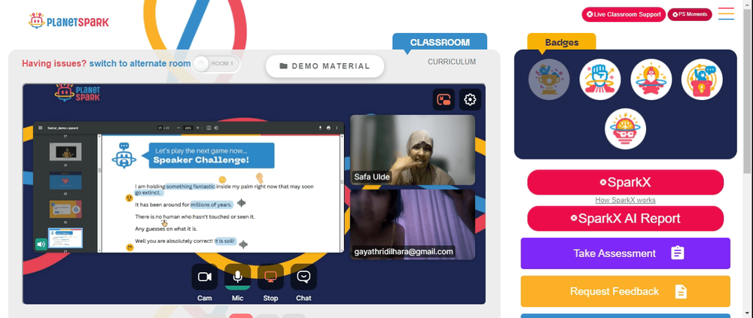Click the screen share layout icon
This screenshot has height=318, width=753.
click(x=444, y=100)
